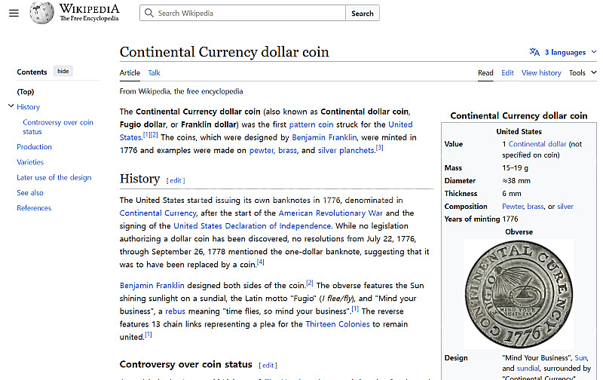The image size is (603, 380).
Task: Go to Production in contents
Action: pos(34,147)
